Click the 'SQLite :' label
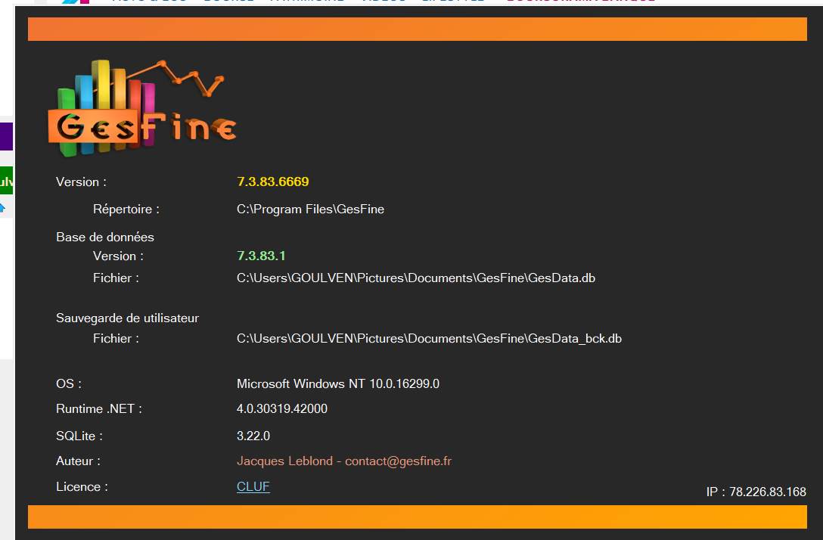 (x=79, y=436)
